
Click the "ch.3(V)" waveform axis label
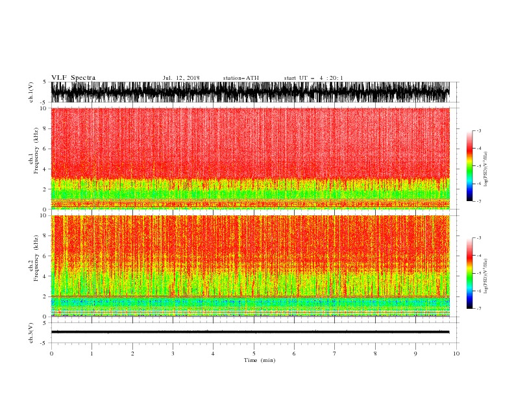tap(31, 333)
